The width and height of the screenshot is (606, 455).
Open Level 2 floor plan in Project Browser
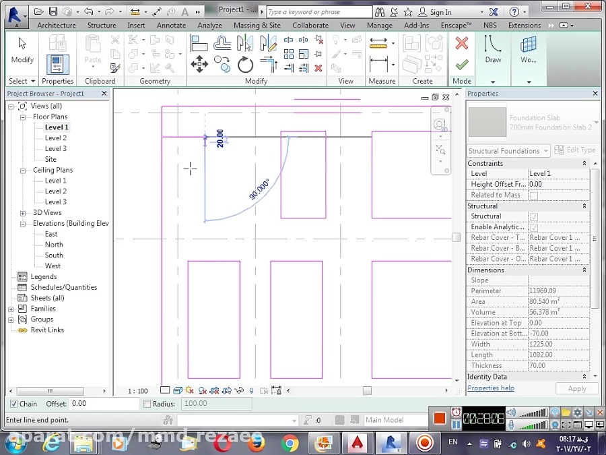point(56,138)
